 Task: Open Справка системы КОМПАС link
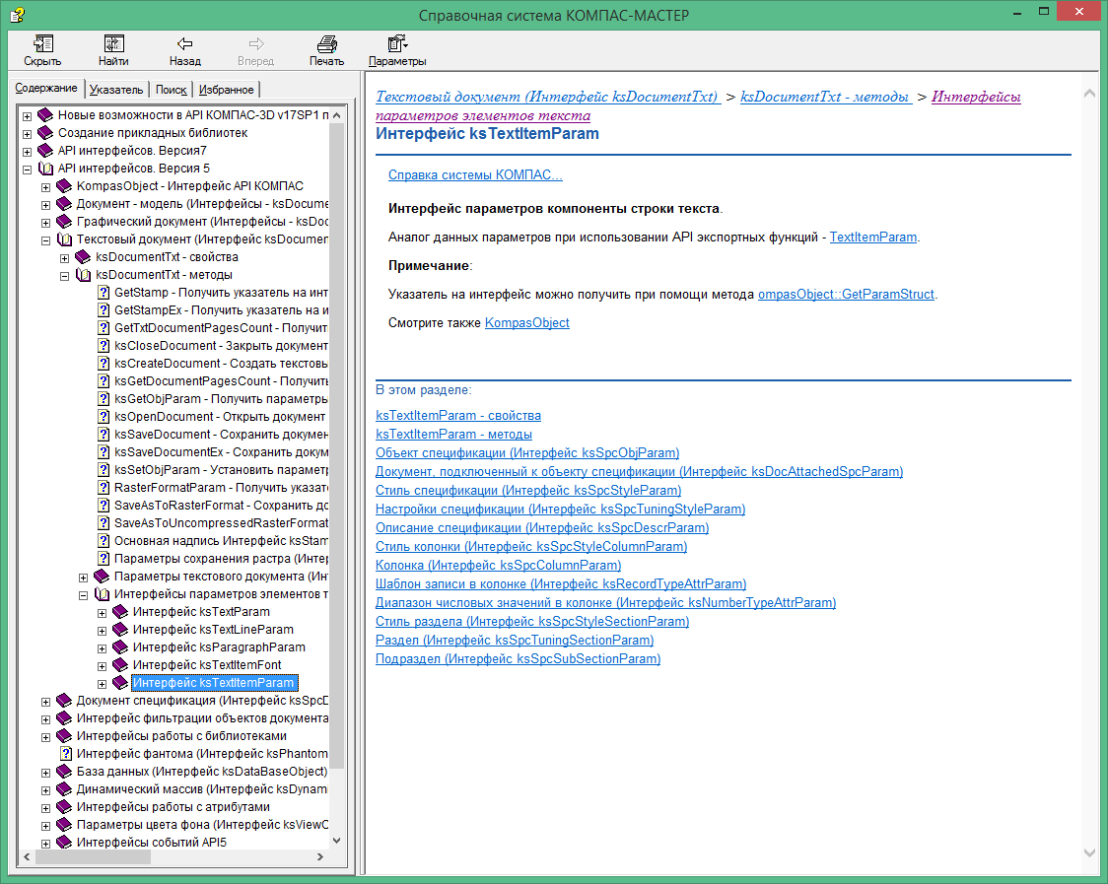[x=475, y=175]
